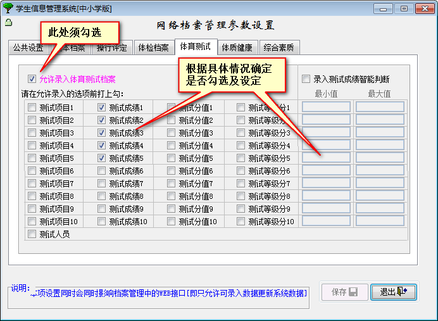The width and height of the screenshot is (438, 321).
Task: Check the 测试项目1 checkbox
Action: pyautogui.click(x=32, y=108)
